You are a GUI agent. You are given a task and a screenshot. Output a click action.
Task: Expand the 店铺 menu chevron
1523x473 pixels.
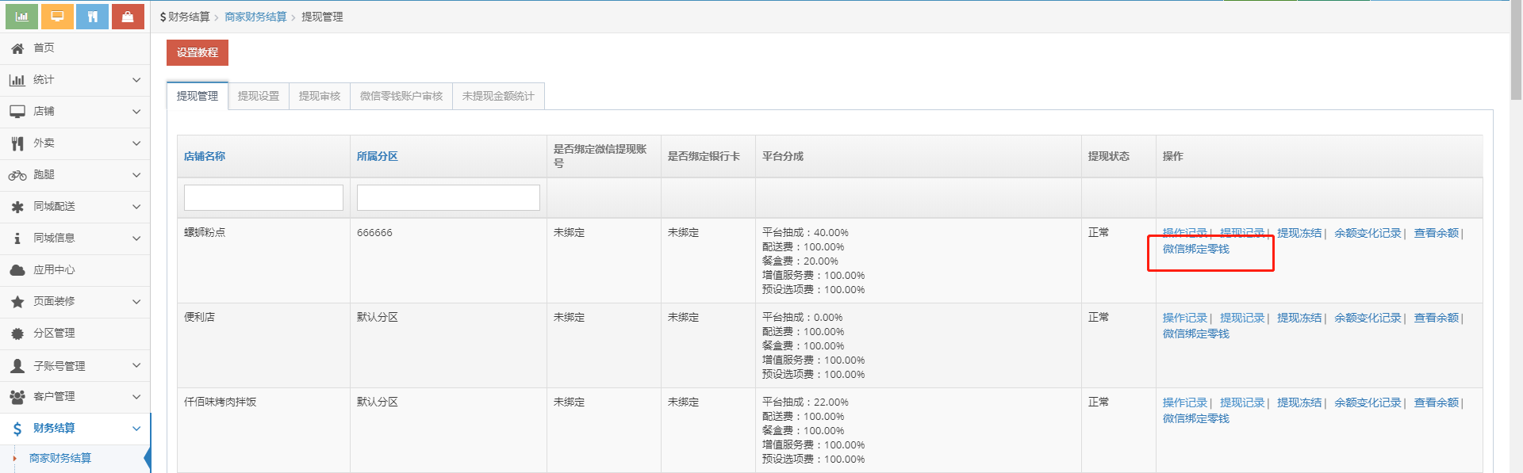136,112
